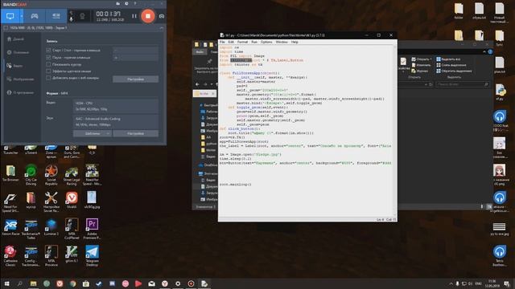Open dropdown arrow next to screen recording mode
This screenshot has height=289, width=515.
click(22, 16)
